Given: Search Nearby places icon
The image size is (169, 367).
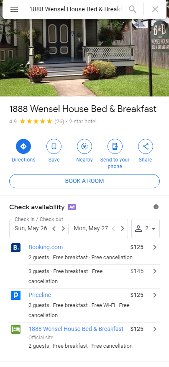Looking at the screenshot, I should pos(84,146).
